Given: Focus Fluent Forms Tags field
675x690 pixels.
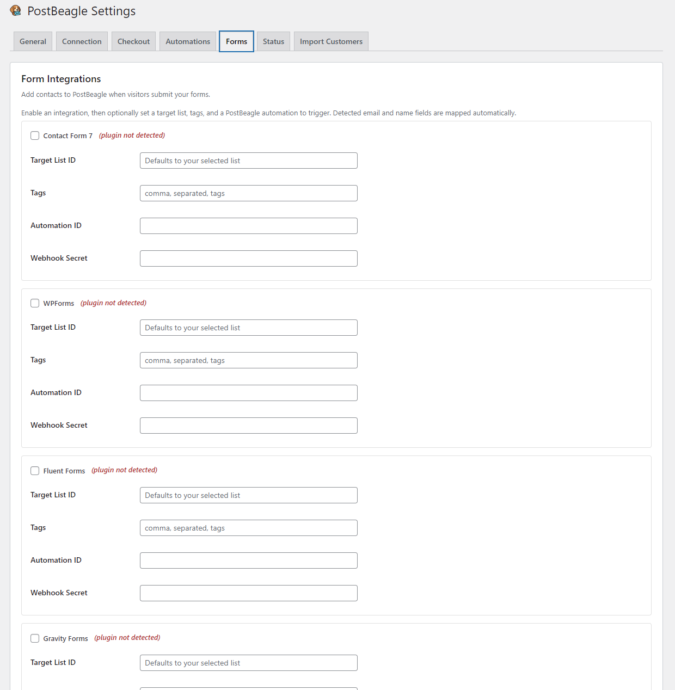Looking at the screenshot, I should point(249,528).
